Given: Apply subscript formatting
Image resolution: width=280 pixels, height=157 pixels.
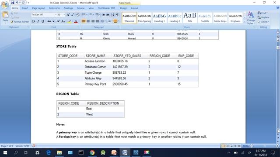Looking at the screenshot, I should click(54, 21).
